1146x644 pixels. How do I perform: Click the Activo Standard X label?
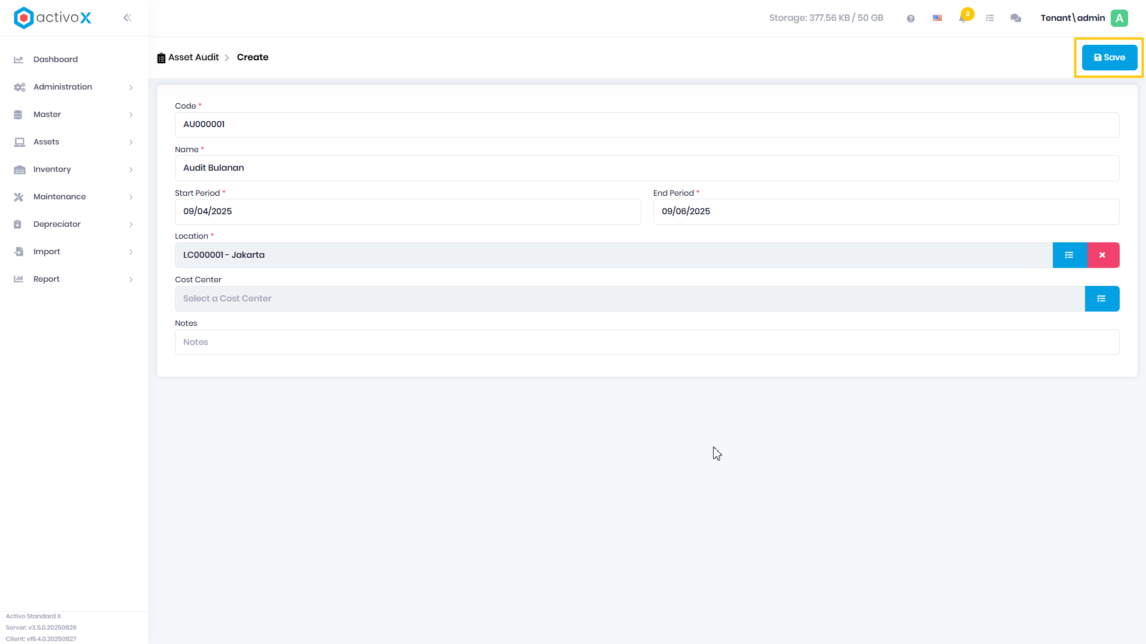[33, 617]
